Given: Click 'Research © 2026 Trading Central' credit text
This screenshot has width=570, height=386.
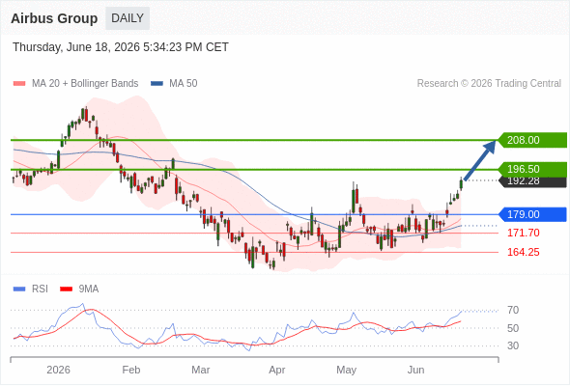Looking at the screenshot, I should (489, 84).
